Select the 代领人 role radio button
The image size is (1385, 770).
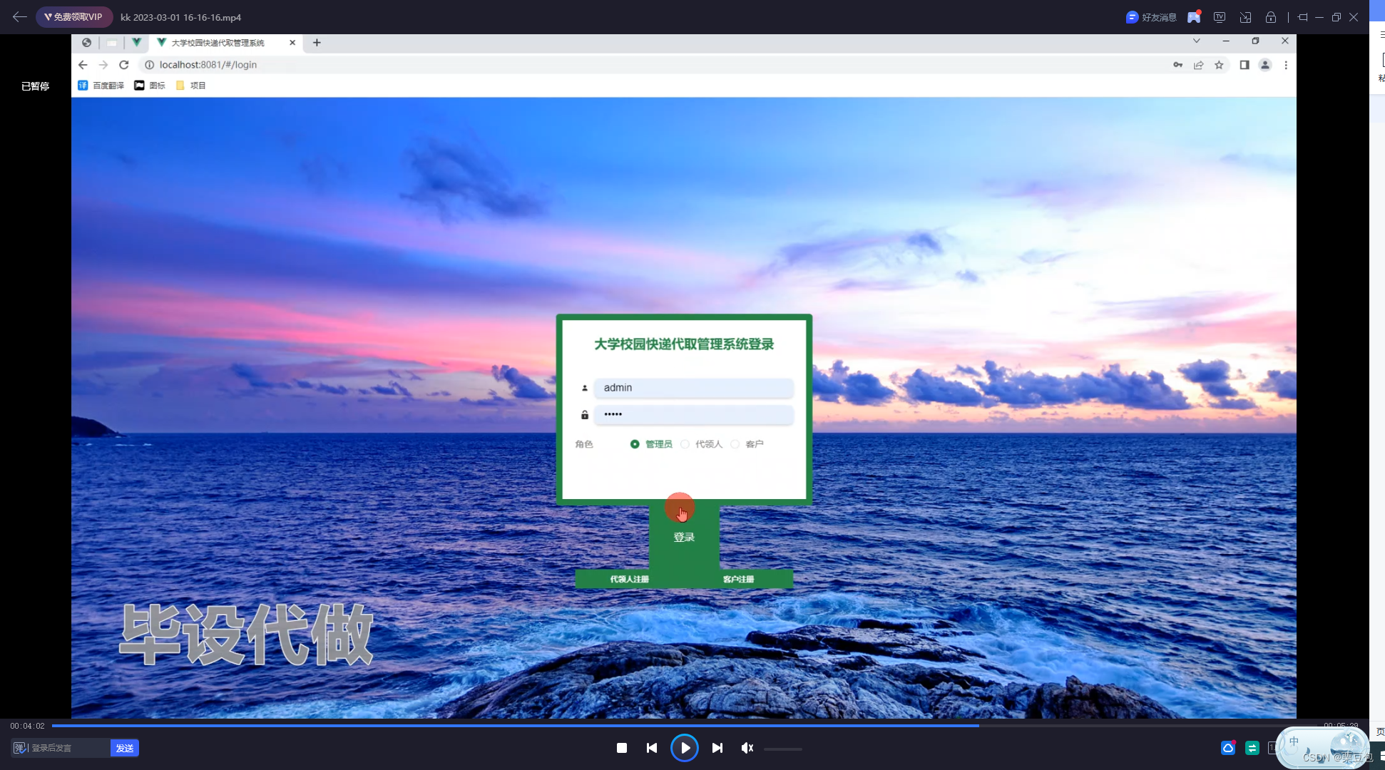click(x=685, y=444)
